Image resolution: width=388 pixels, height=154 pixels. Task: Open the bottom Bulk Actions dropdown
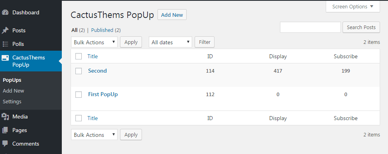94,135
